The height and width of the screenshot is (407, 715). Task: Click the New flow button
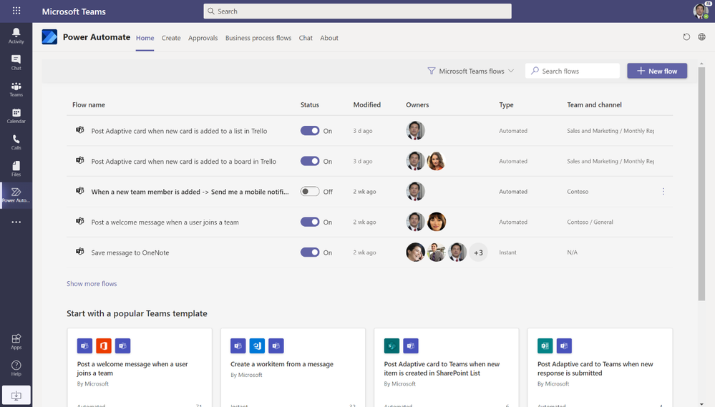[657, 71]
